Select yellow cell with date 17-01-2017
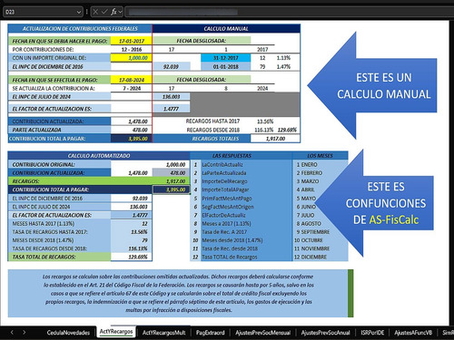This screenshot has width=454, height=340. 132,41
